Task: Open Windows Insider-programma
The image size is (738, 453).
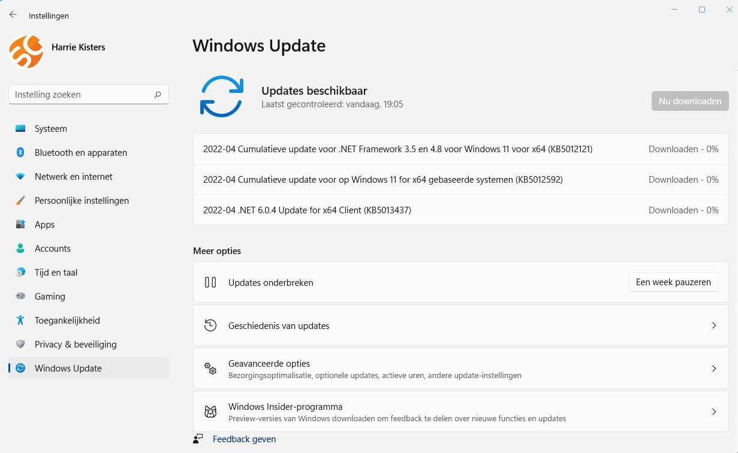Action: click(460, 412)
